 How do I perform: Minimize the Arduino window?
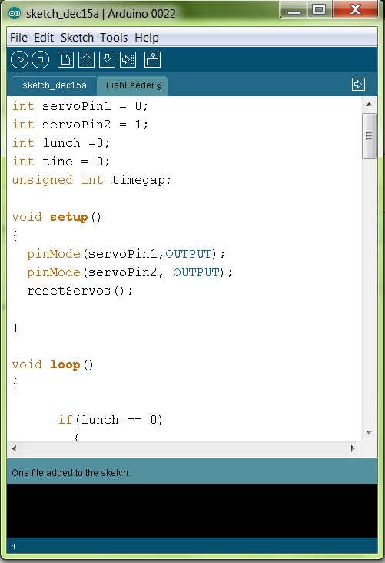pos(294,10)
